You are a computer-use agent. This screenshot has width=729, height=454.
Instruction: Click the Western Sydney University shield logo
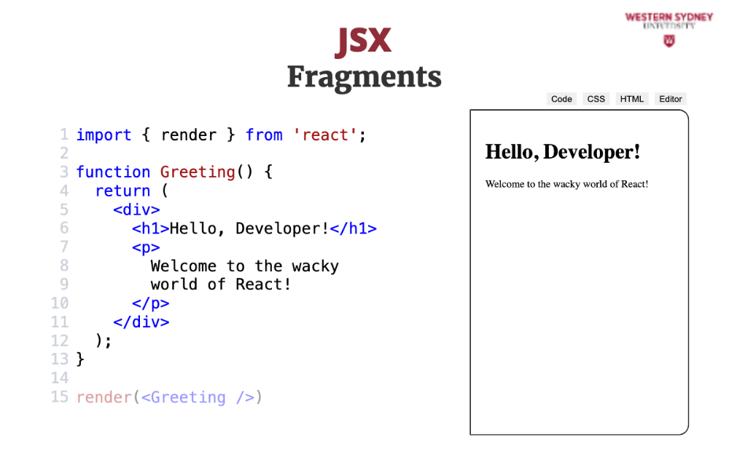pyautogui.click(x=668, y=41)
